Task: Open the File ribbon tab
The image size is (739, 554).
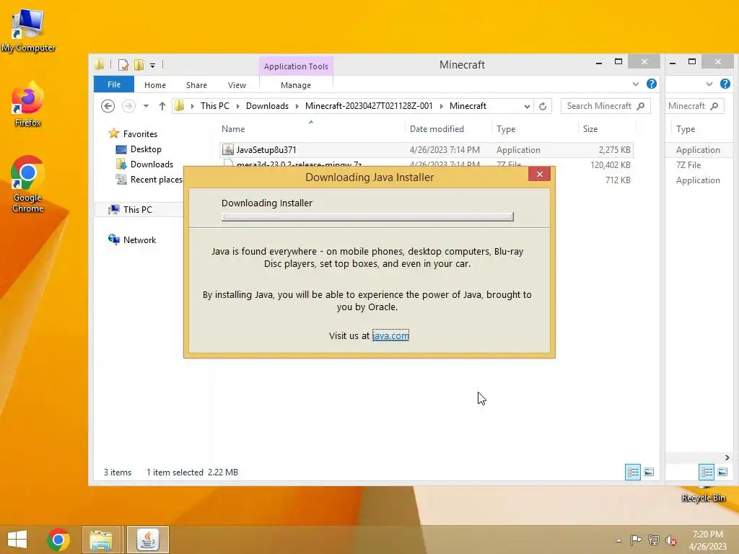Action: pos(114,84)
